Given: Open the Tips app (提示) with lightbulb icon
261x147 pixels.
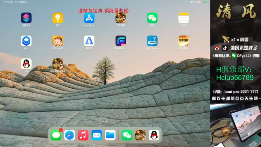Looking at the screenshot, I should click(58, 18).
